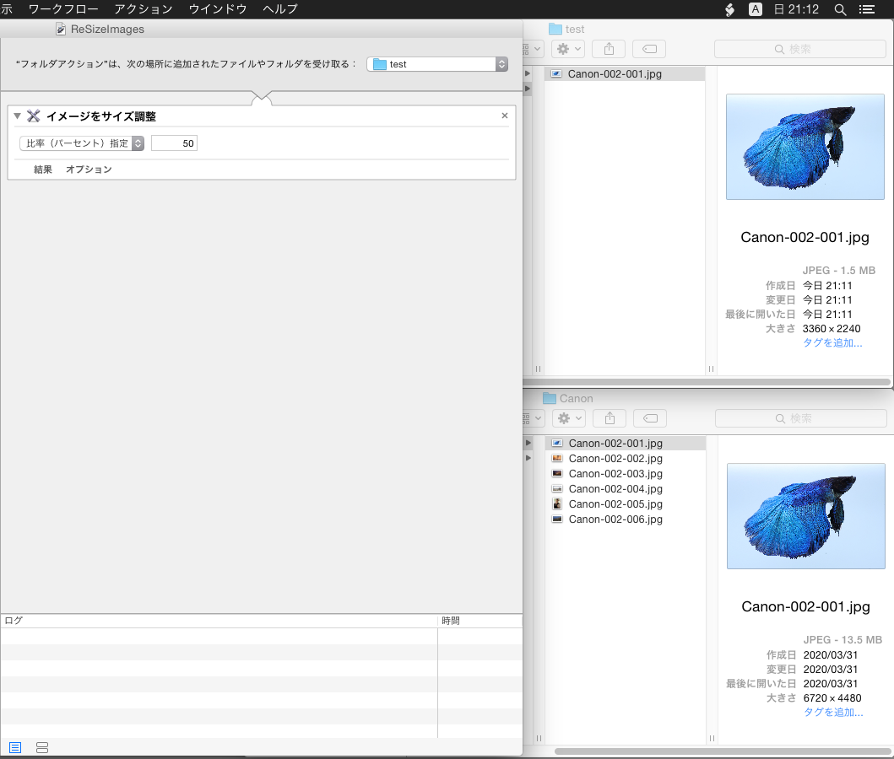Click horizontal scrollbar of Canon window
894x759 pixels.
(723, 751)
